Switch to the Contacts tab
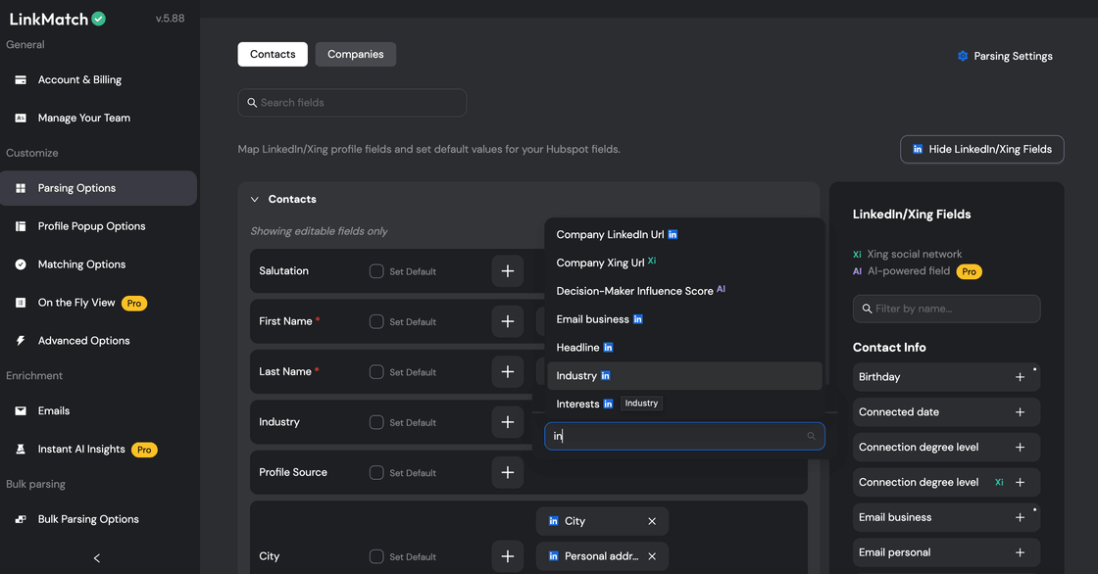1098x574 pixels. [x=273, y=55]
